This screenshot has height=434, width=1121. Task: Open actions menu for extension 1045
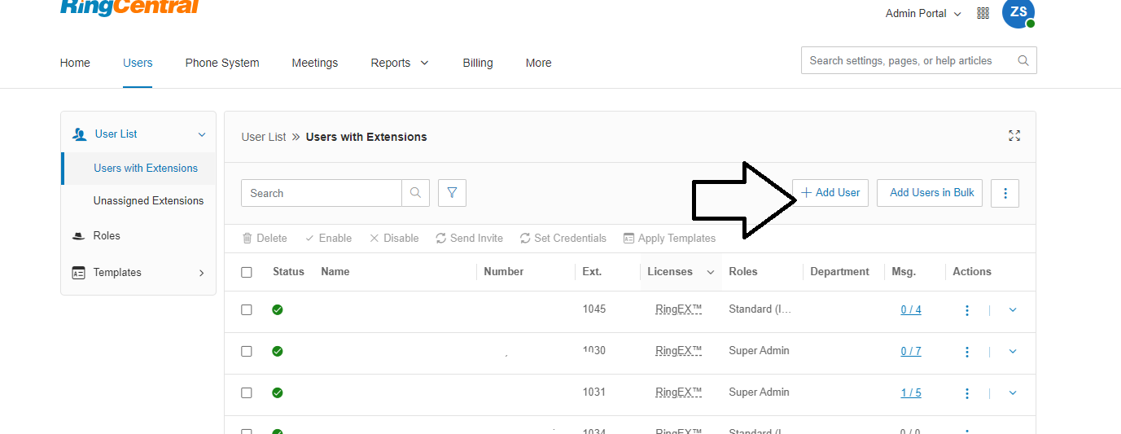point(967,310)
